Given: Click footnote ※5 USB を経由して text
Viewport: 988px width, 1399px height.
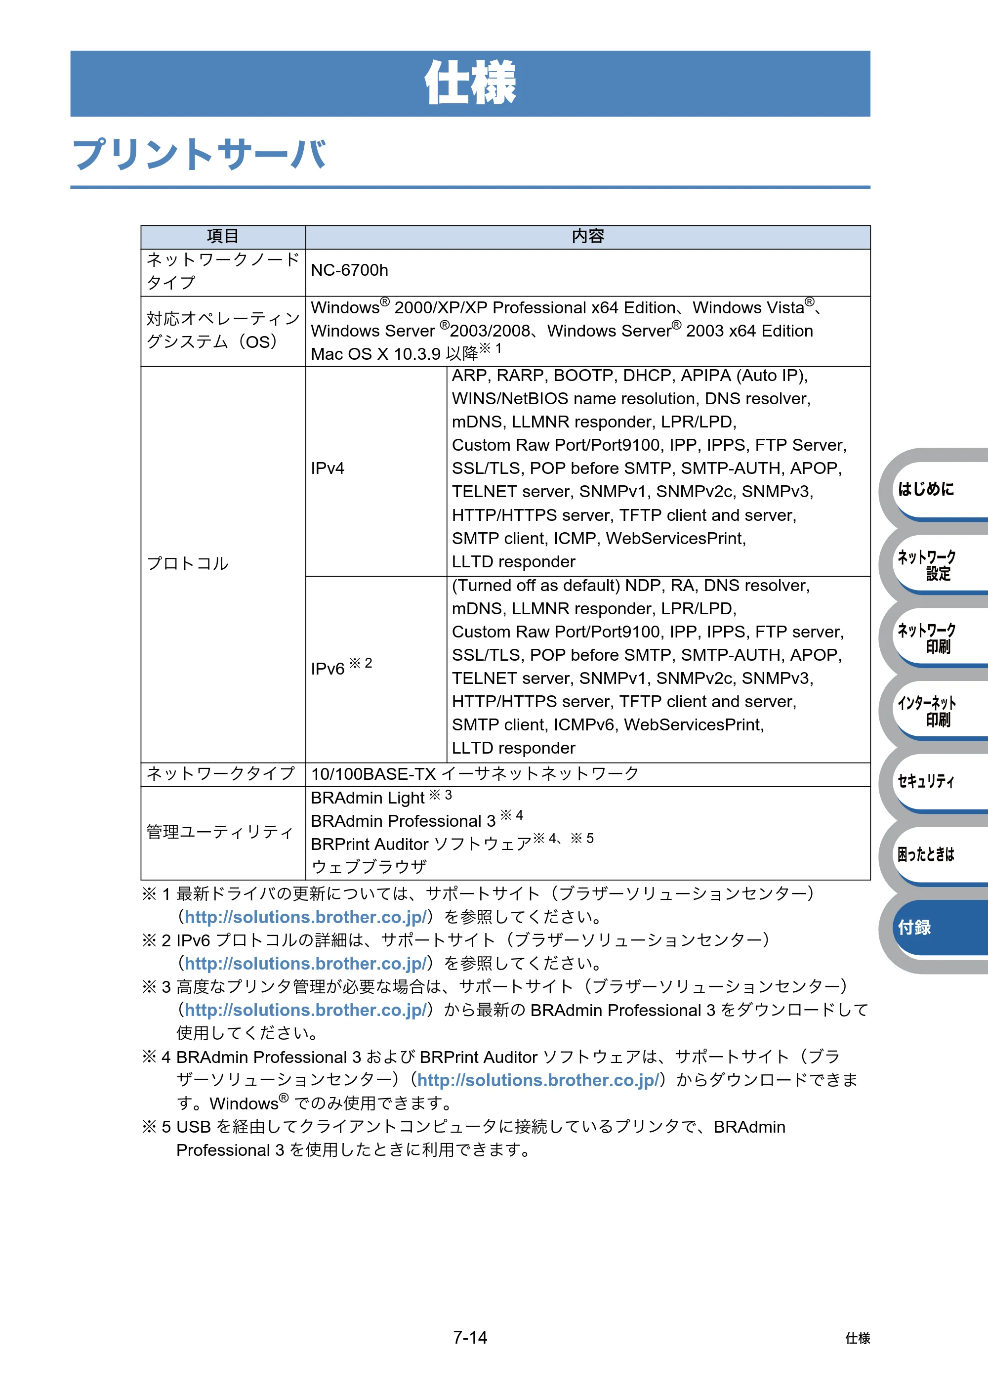Looking at the screenshot, I should tap(463, 1139).
